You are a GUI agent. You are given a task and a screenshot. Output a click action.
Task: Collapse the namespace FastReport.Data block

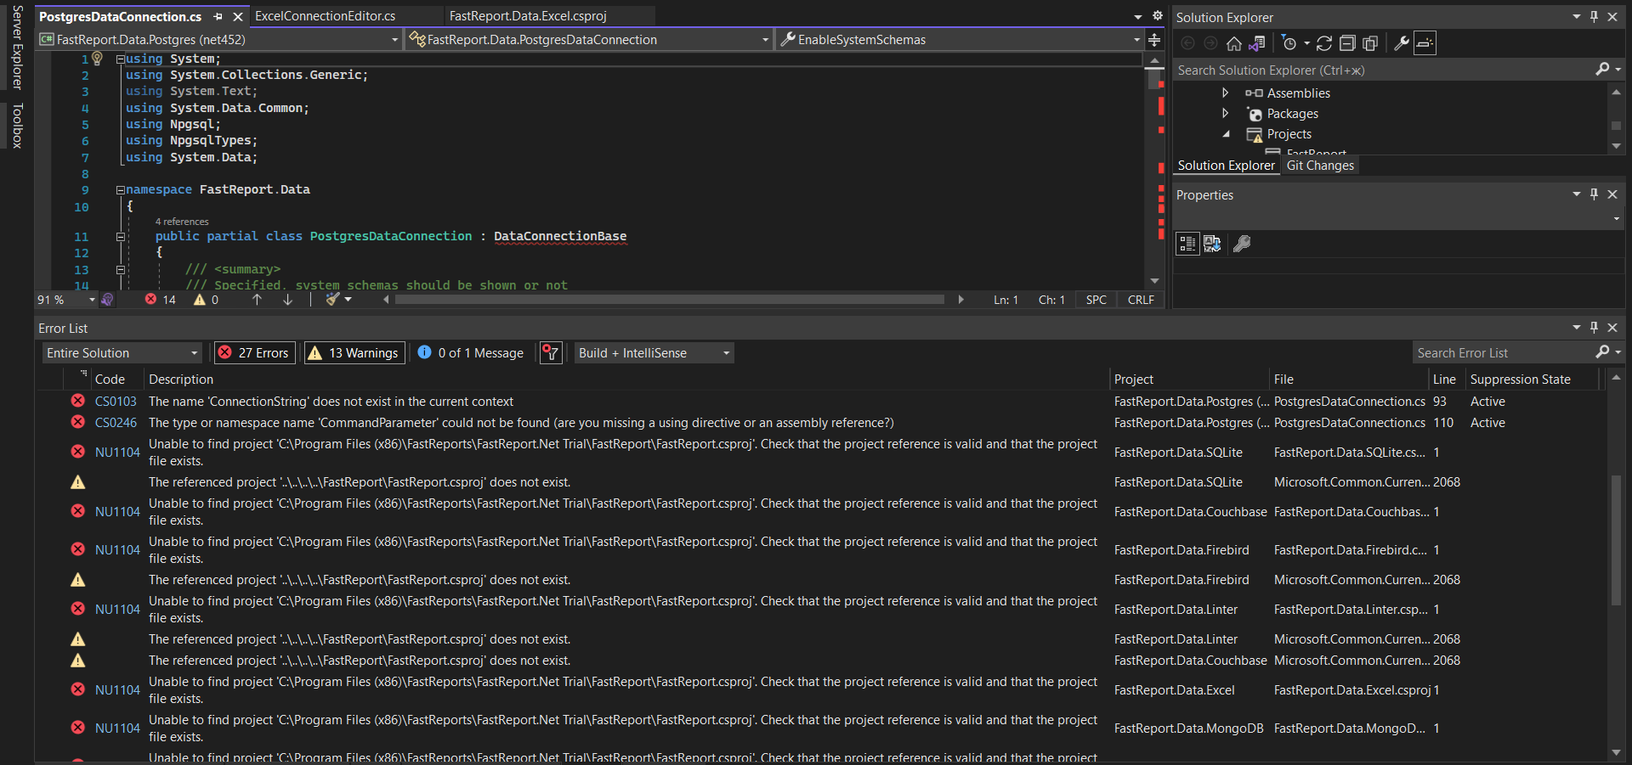click(x=121, y=190)
